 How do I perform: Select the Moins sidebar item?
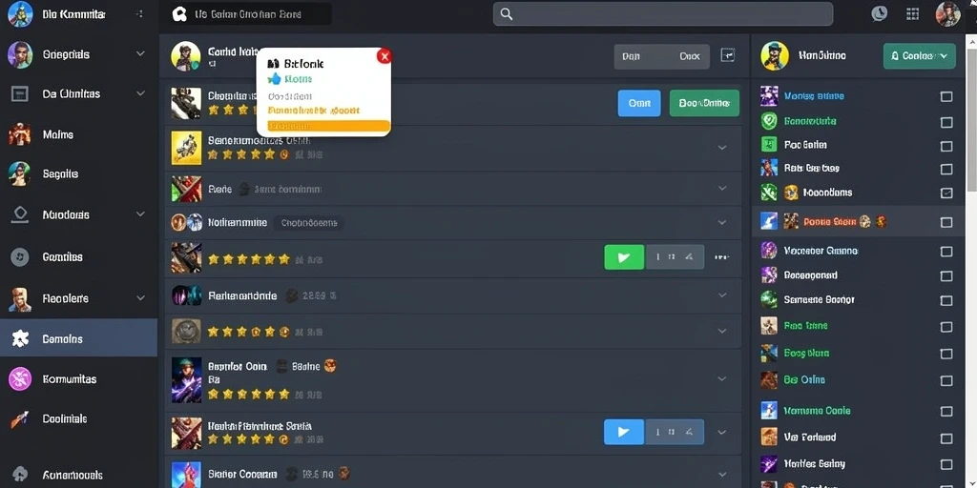coord(78,134)
